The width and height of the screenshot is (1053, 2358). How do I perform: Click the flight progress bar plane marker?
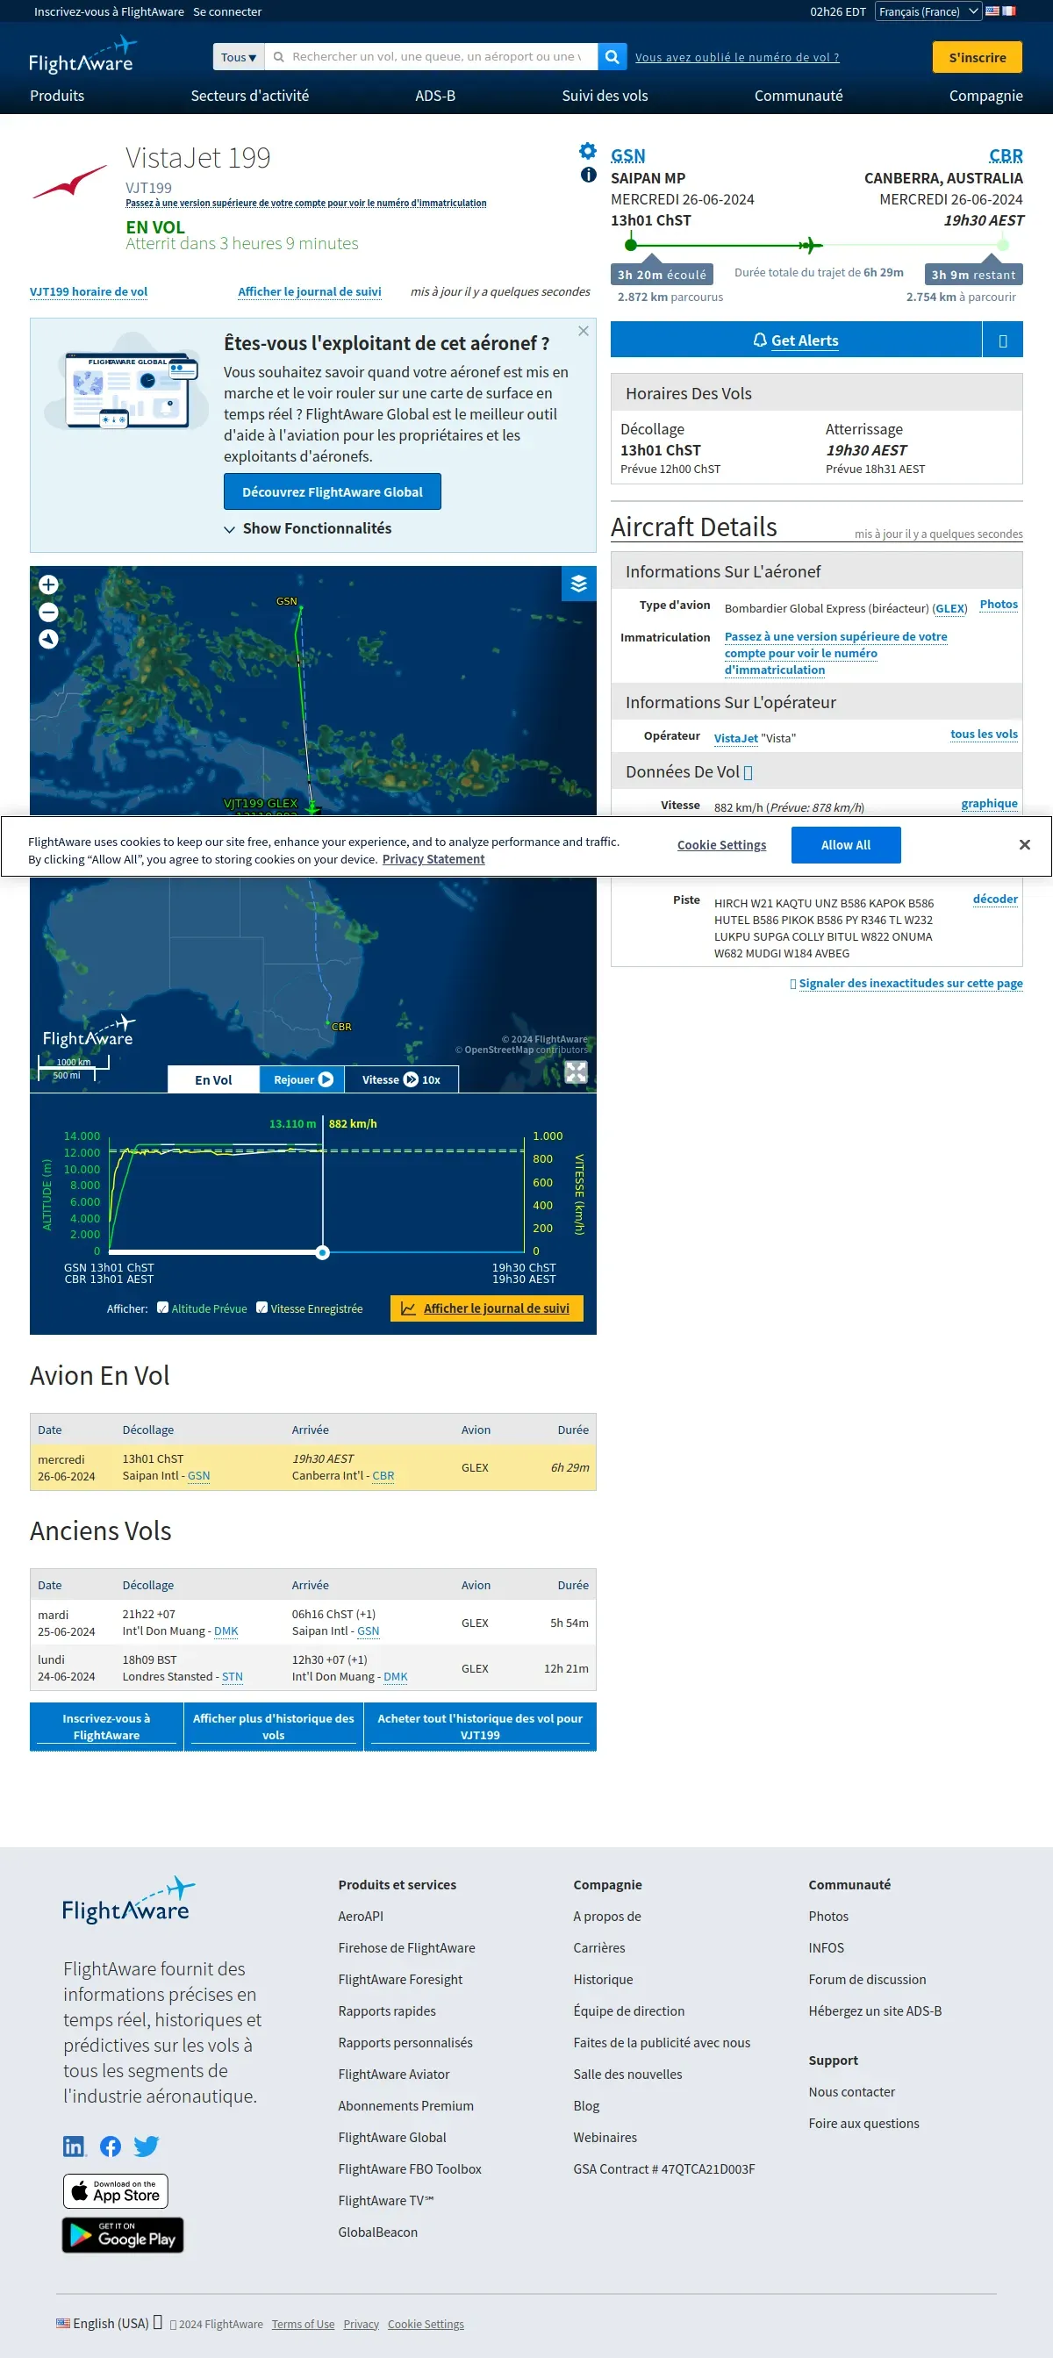click(809, 246)
